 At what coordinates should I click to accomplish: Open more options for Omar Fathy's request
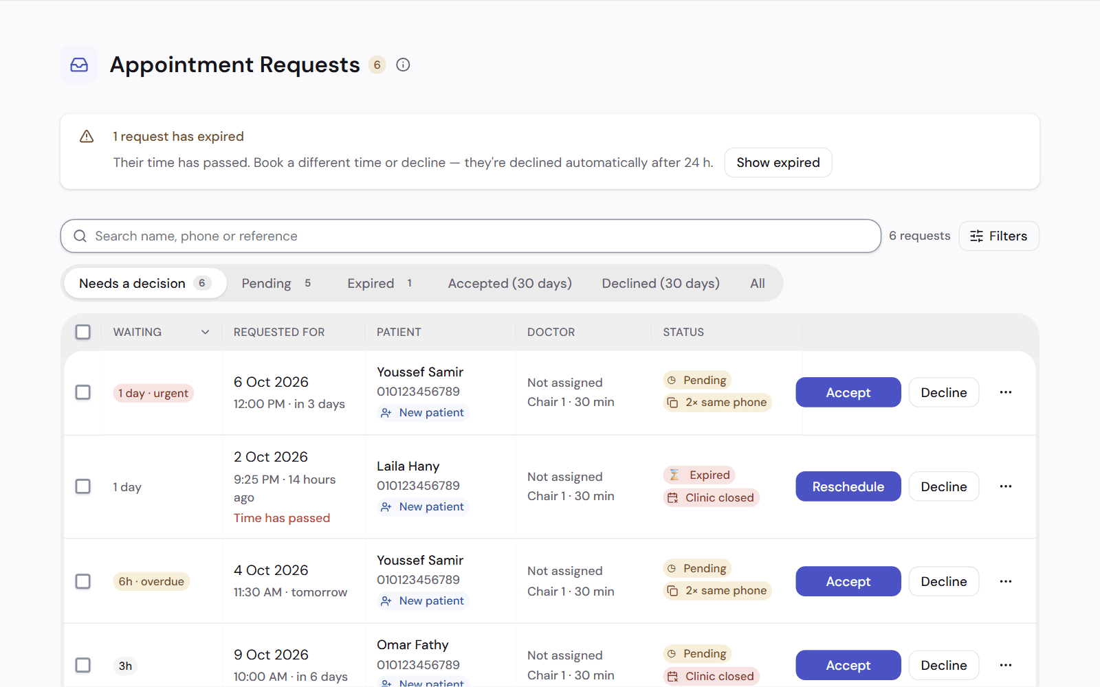[1006, 665]
